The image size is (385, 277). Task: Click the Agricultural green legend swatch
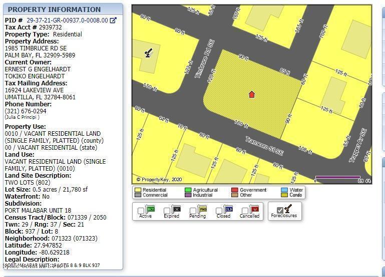188,190
